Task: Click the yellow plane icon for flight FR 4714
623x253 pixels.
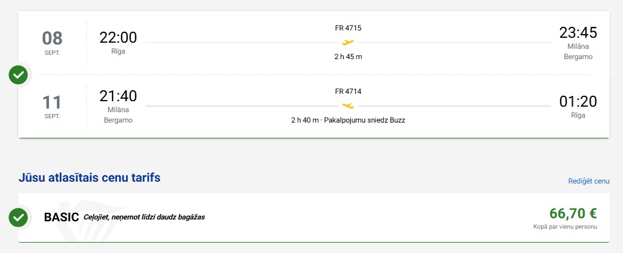Action: click(348, 105)
